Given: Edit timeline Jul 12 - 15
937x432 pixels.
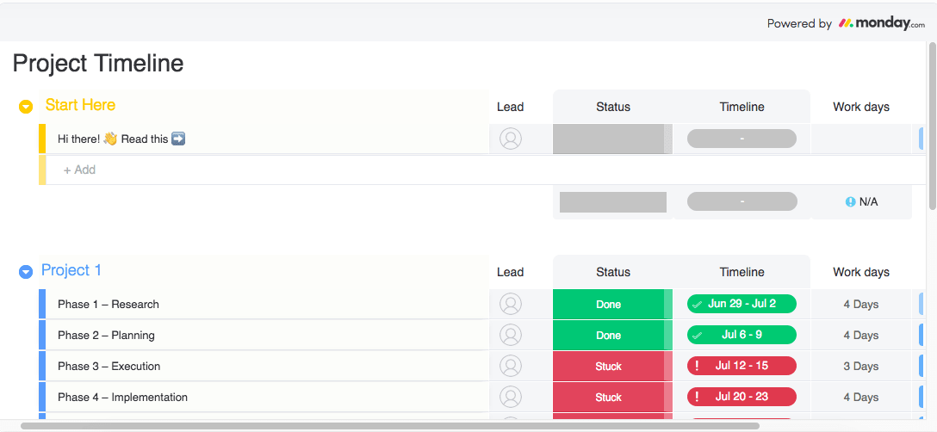Looking at the screenshot, I should coord(742,366).
